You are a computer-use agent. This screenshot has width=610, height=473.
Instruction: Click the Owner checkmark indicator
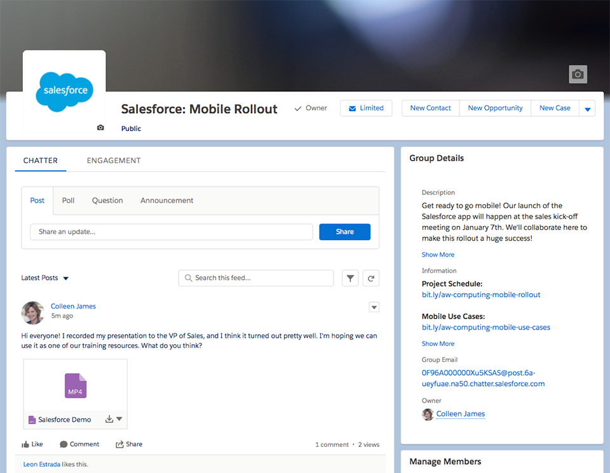pos(311,108)
